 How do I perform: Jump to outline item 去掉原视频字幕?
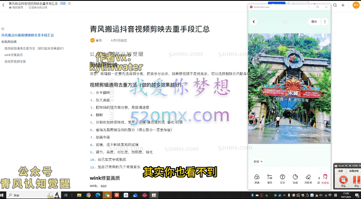[15, 62]
